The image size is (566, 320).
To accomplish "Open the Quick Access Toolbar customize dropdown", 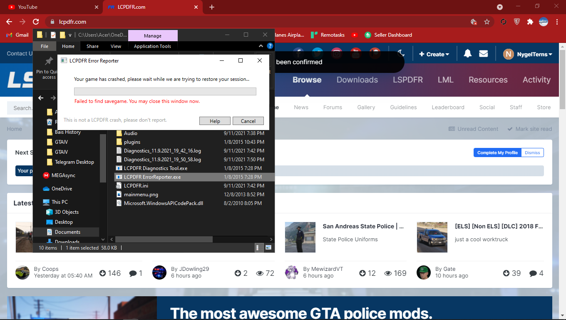I will 70,35.
